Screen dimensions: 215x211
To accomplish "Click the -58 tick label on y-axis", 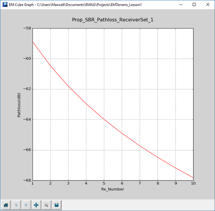I will pos(27,28).
